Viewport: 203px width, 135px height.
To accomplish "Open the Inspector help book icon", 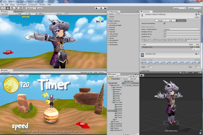I will click(x=196, y=14).
